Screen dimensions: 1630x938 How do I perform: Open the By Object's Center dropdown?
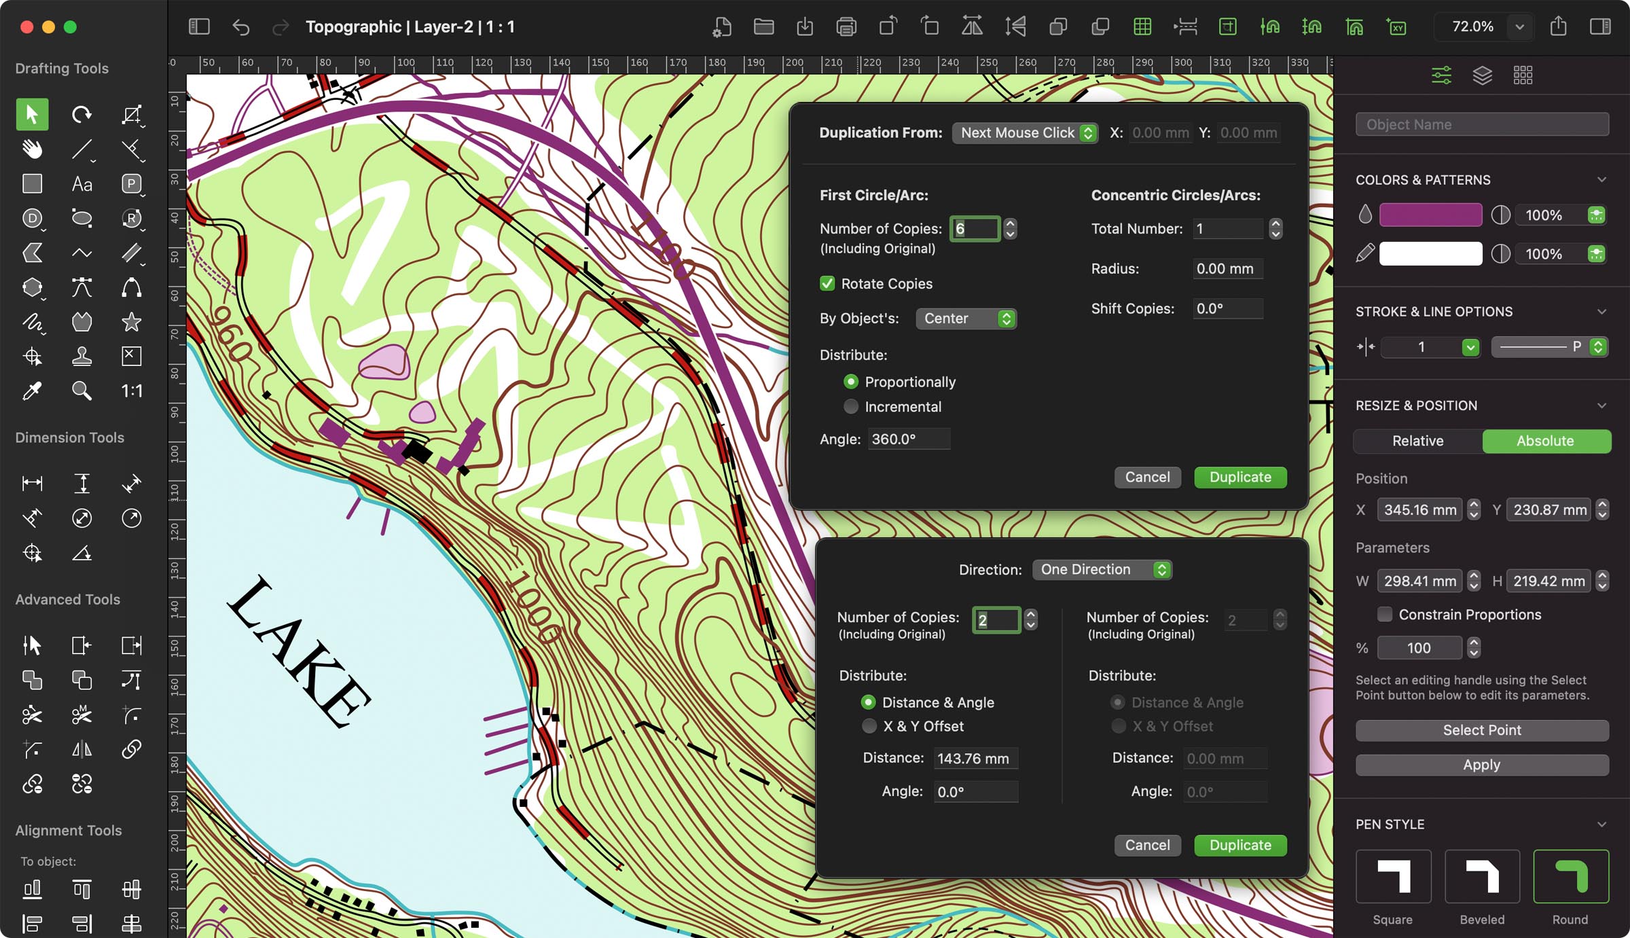pos(966,318)
